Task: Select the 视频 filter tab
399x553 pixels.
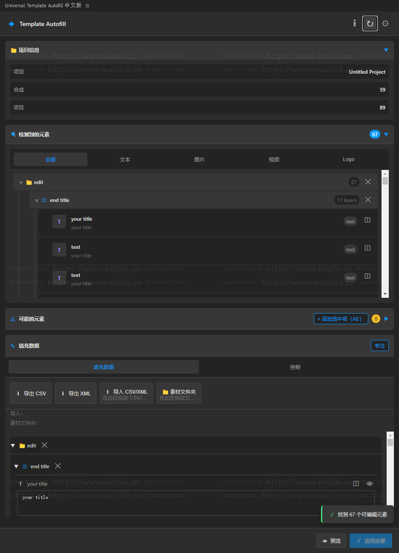Action: pos(274,159)
